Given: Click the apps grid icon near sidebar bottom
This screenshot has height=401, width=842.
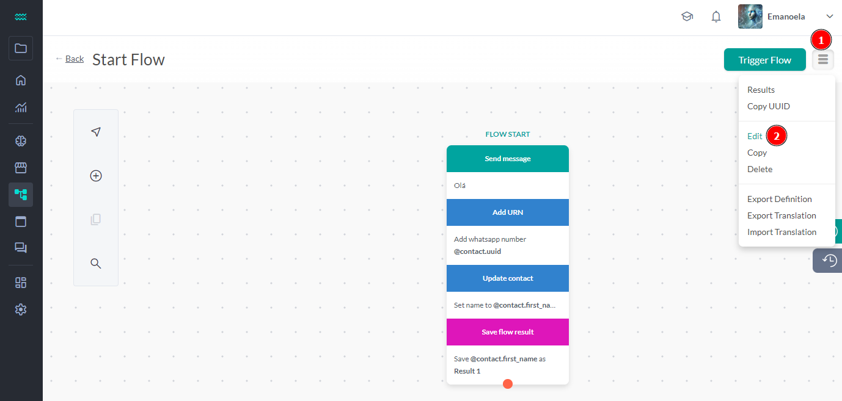Looking at the screenshot, I should 21,282.
